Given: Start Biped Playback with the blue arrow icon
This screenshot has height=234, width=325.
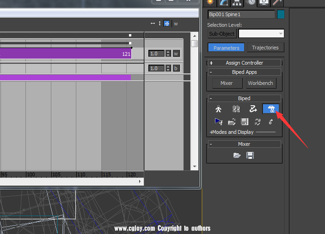Looking at the screenshot, I should click(x=219, y=121).
